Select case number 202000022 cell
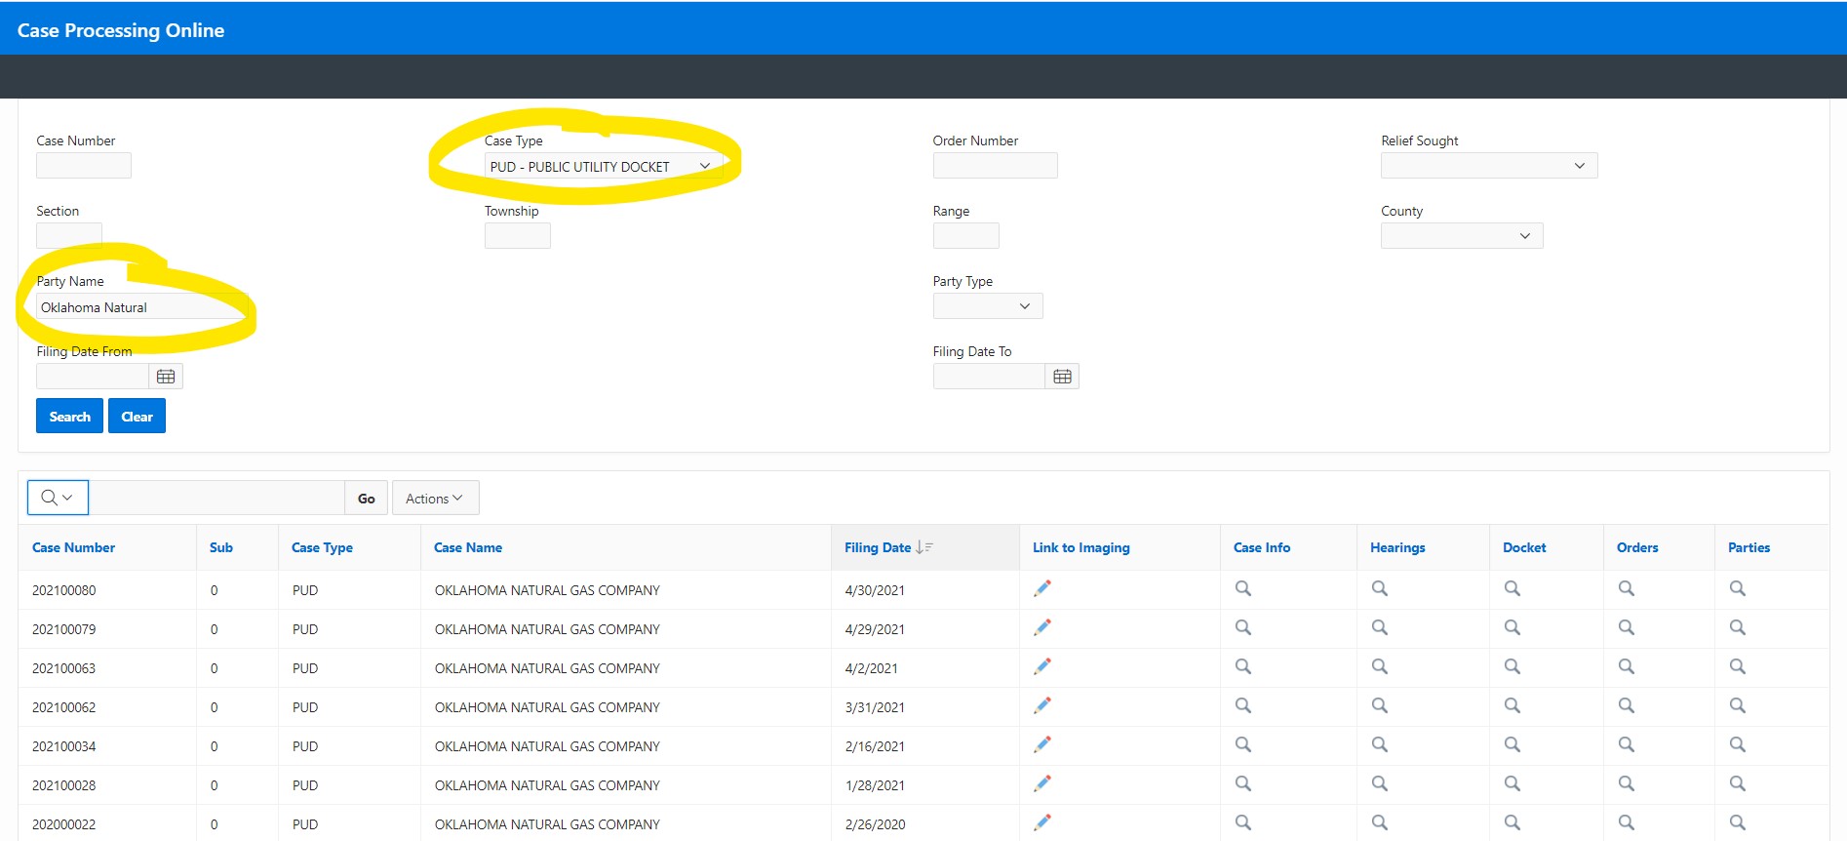 click(x=64, y=824)
